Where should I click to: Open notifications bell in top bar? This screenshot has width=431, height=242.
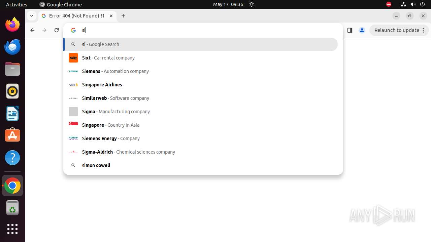click(x=252, y=4)
